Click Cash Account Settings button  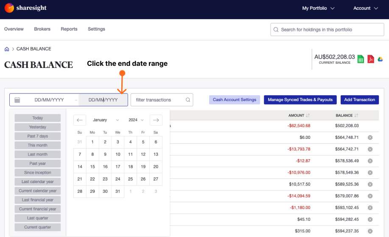pyautogui.click(x=235, y=100)
